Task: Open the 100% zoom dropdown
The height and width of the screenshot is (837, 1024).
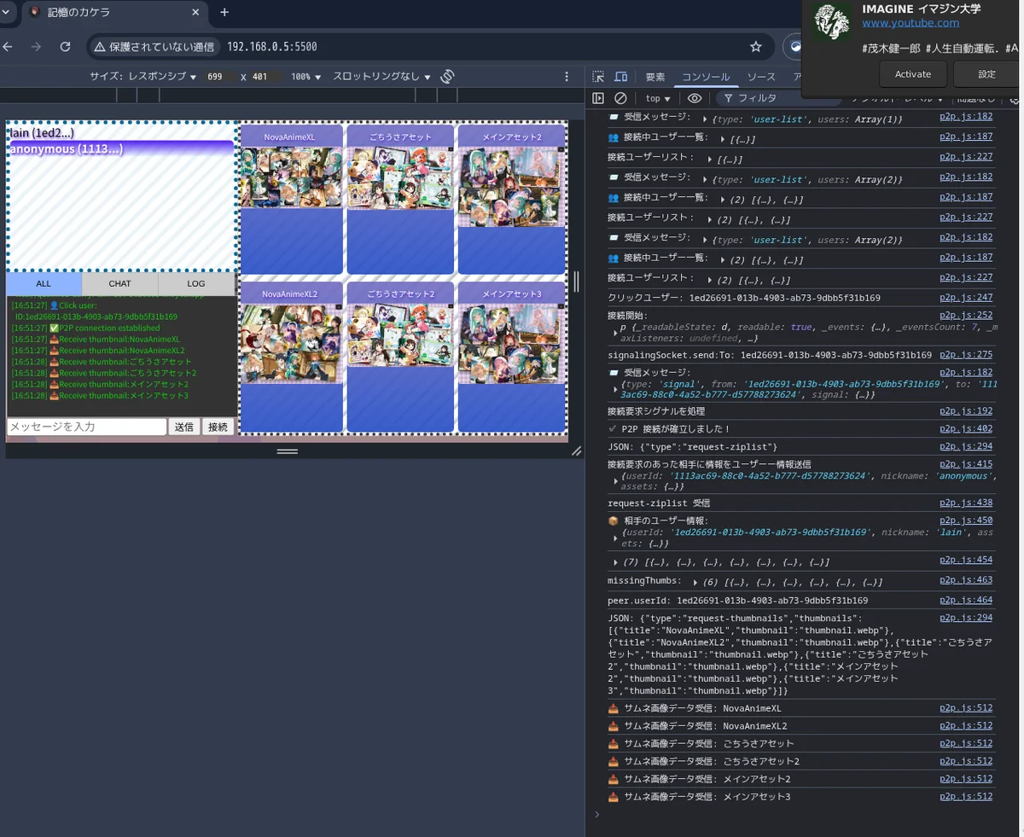Action: click(305, 77)
